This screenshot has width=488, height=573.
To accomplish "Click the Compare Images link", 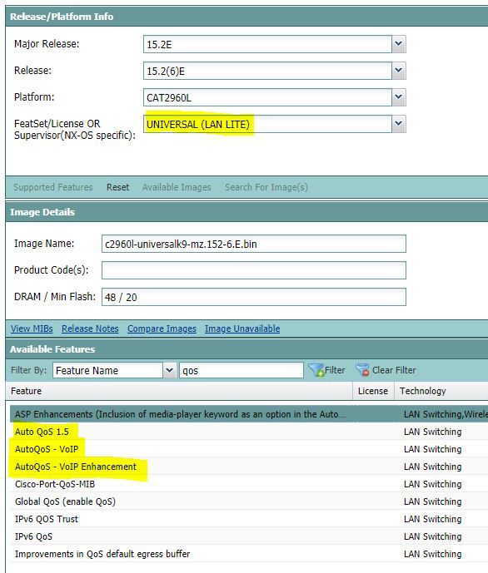I will (x=162, y=328).
